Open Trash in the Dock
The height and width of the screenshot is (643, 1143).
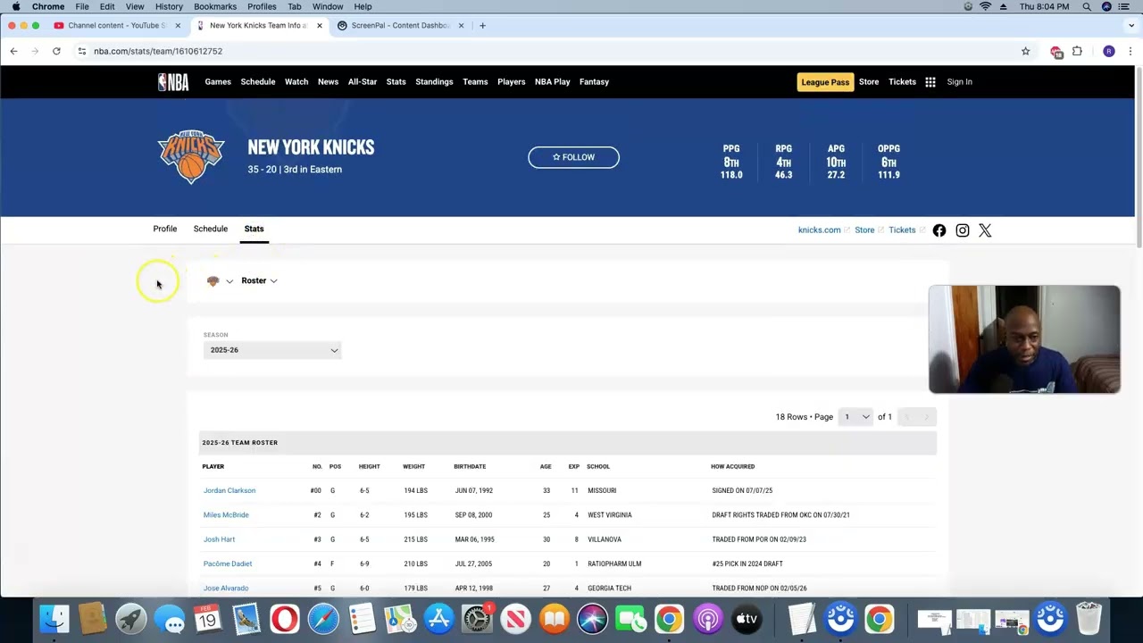point(1089,619)
